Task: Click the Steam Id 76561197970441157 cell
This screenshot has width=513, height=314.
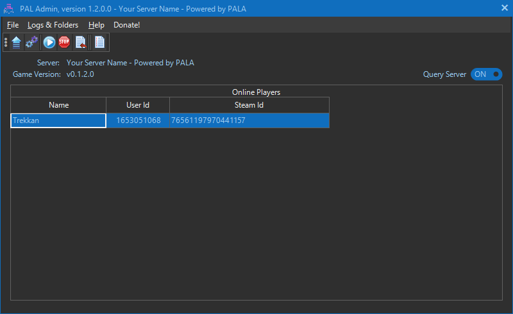Action: (249, 120)
